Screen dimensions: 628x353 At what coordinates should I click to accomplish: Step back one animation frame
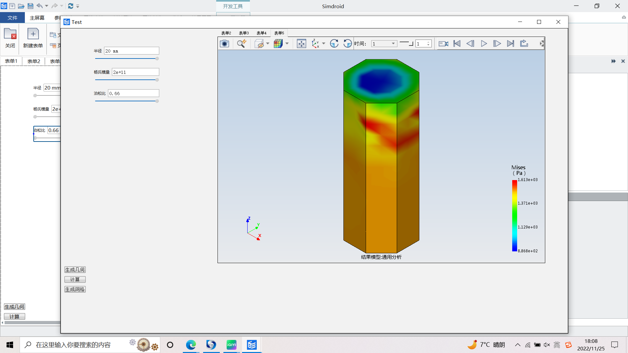(x=470, y=43)
